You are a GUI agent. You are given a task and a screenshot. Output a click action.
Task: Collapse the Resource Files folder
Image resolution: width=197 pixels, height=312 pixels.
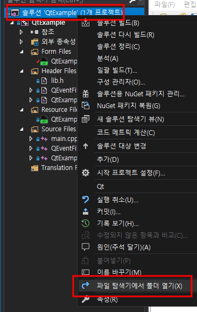[x=22, y=110]
